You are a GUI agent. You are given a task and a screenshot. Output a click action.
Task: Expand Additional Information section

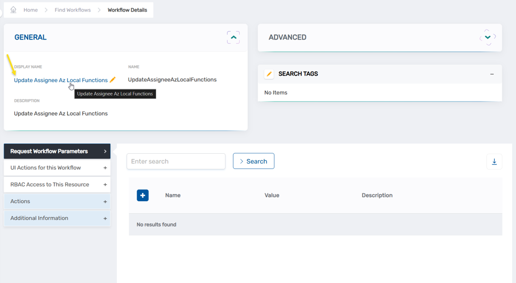click(57, 218)
